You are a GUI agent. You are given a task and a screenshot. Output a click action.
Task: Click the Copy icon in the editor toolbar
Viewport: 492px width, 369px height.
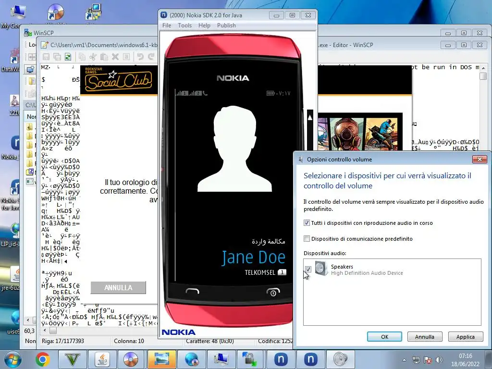(82, 57)
